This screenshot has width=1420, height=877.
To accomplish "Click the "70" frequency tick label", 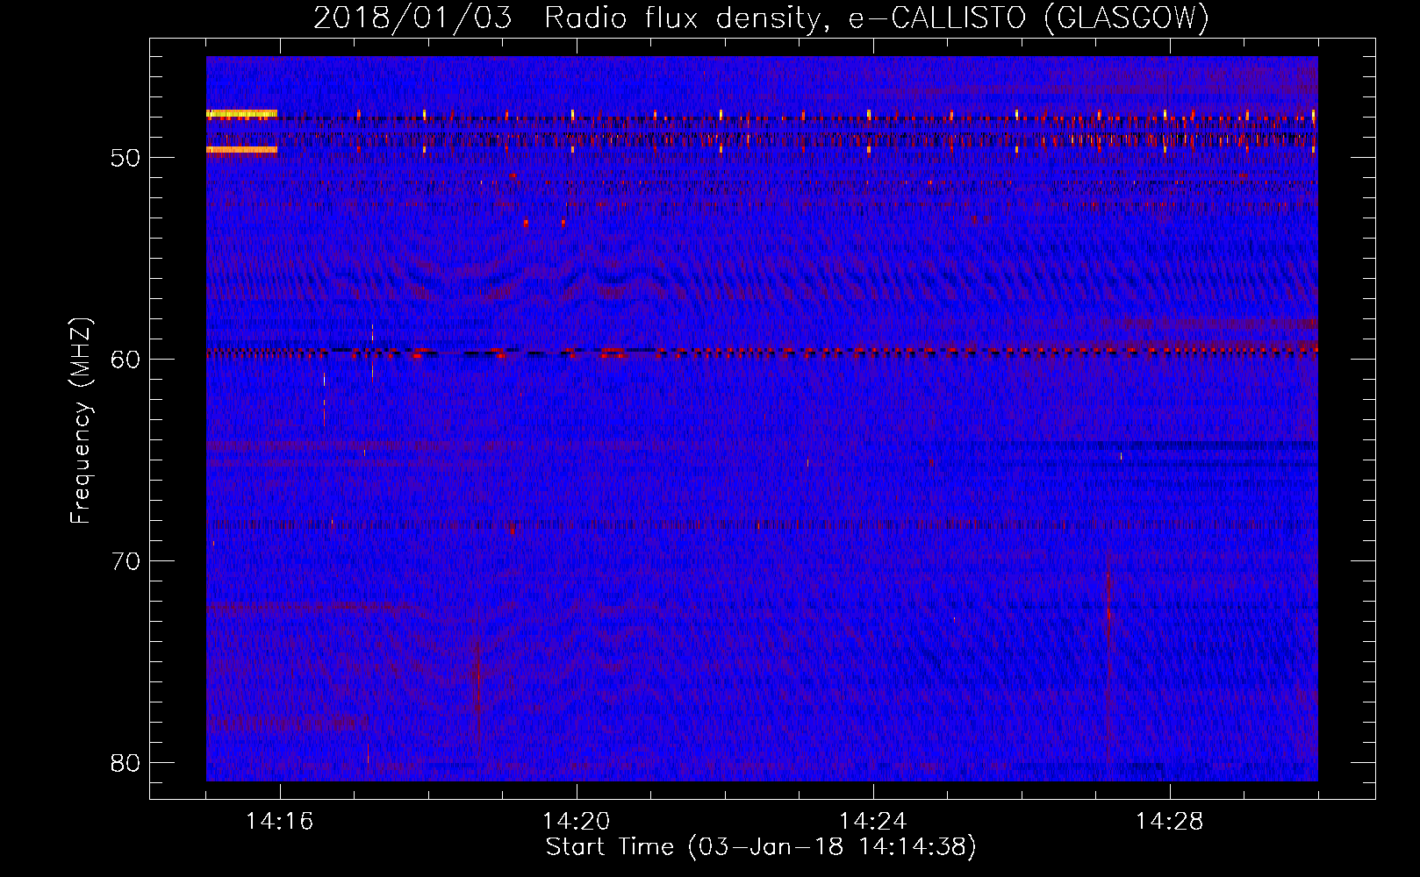I will point(126,561).
